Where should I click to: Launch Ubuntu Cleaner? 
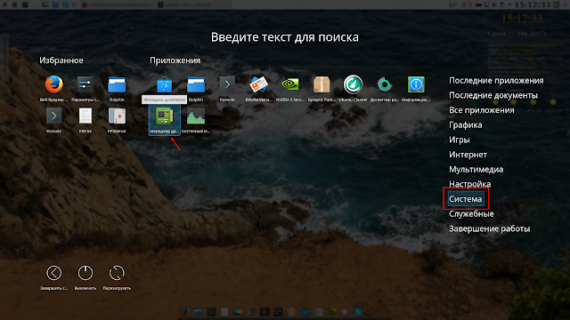click(353, 85)
